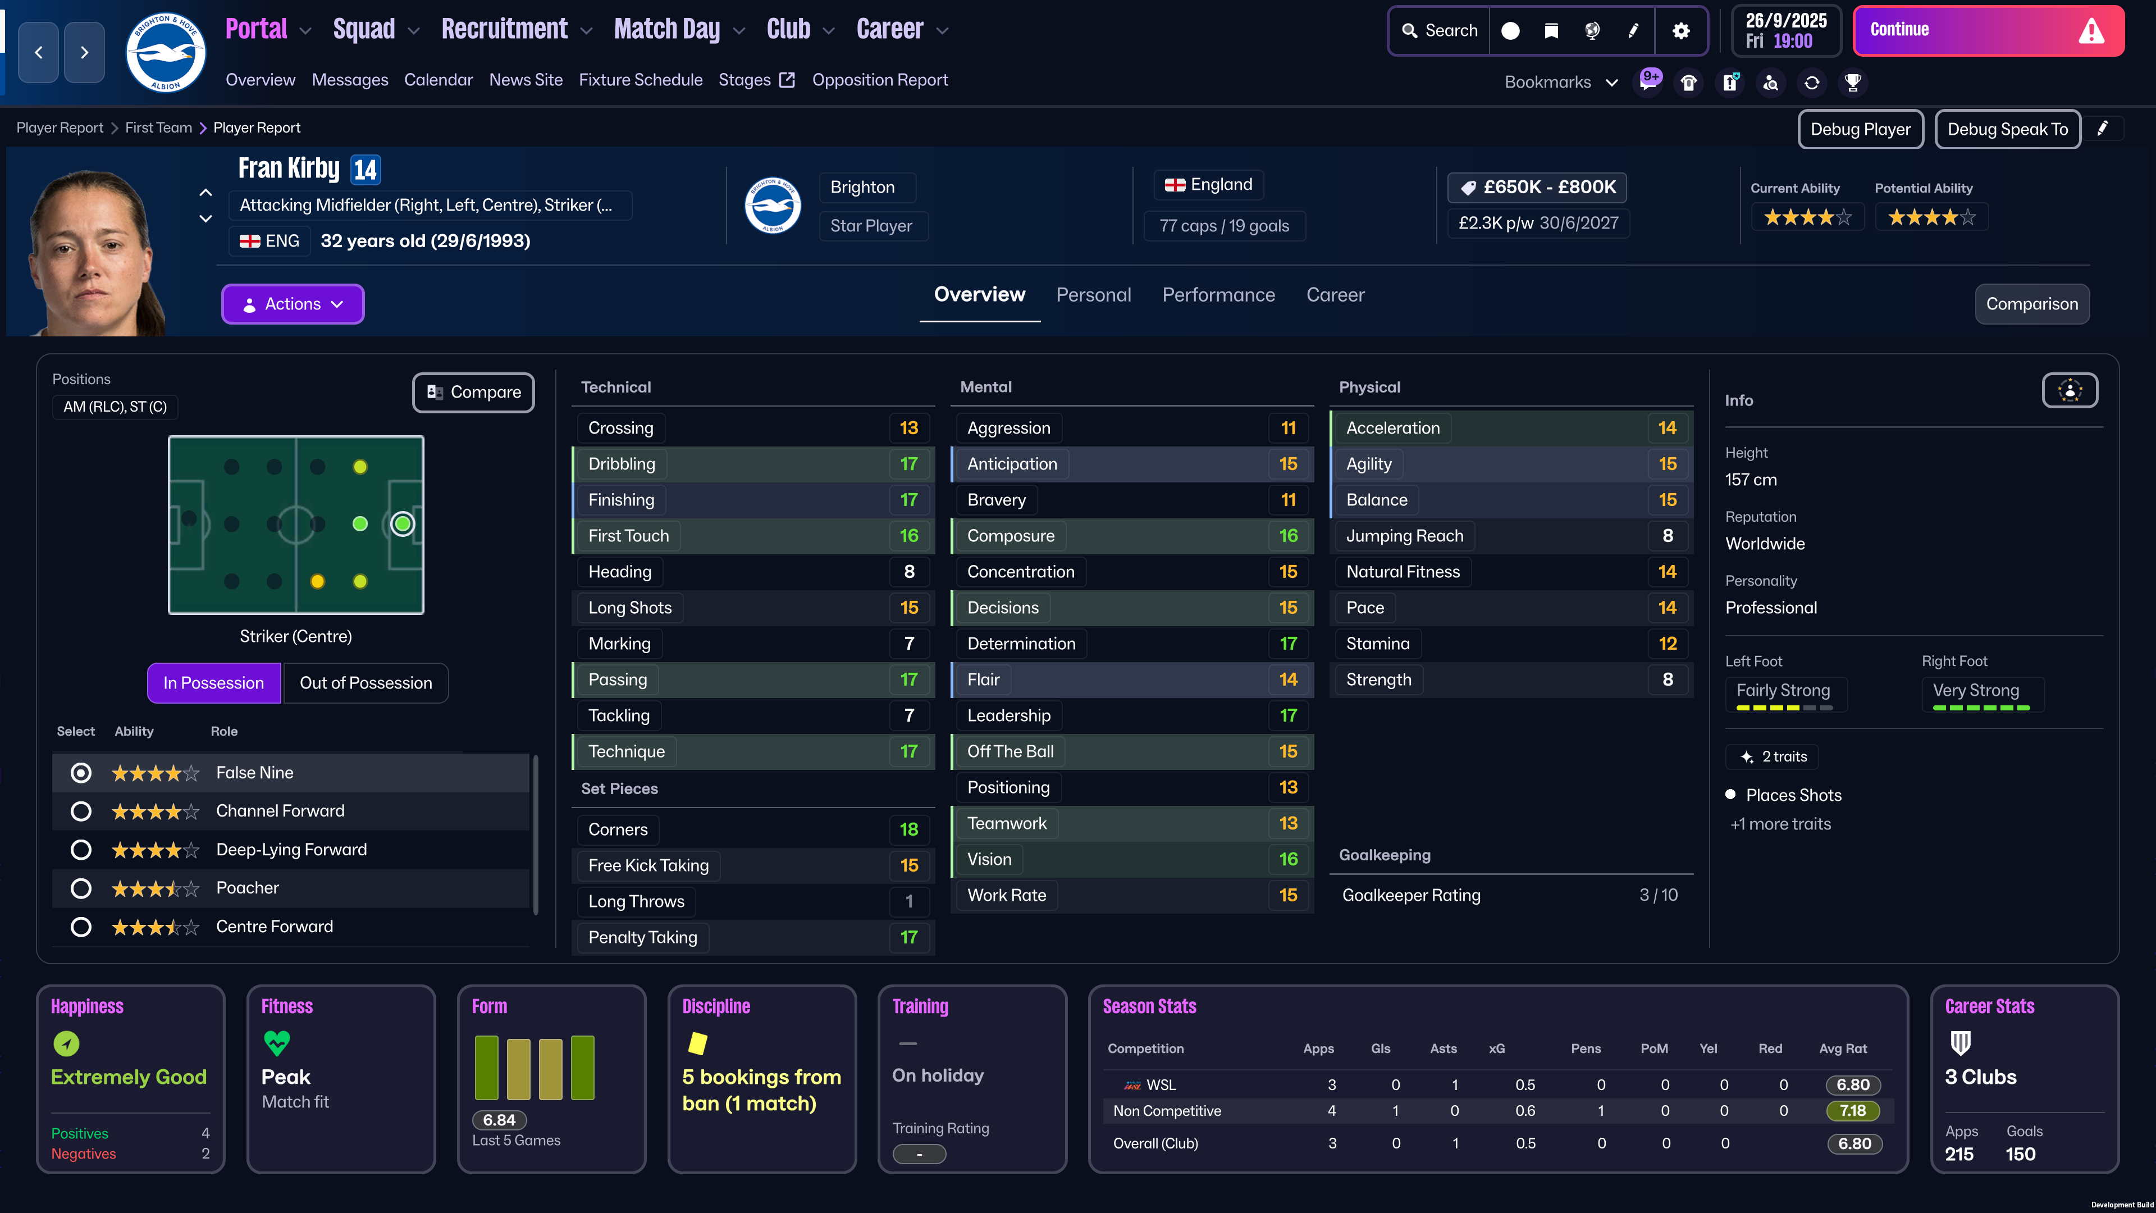Open the trophy competitions shortcut icon
Image resolution: width=2156 pixels, height=1213 pixels.
click(x=1853, y=82)
